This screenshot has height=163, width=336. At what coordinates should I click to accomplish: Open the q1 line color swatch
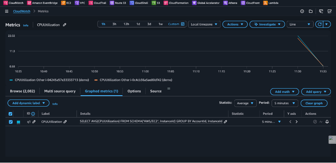click(x=18, y=122)
